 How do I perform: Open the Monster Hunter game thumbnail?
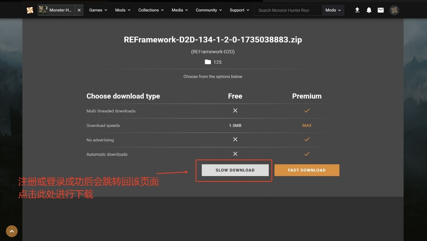[x=43, y=10]
